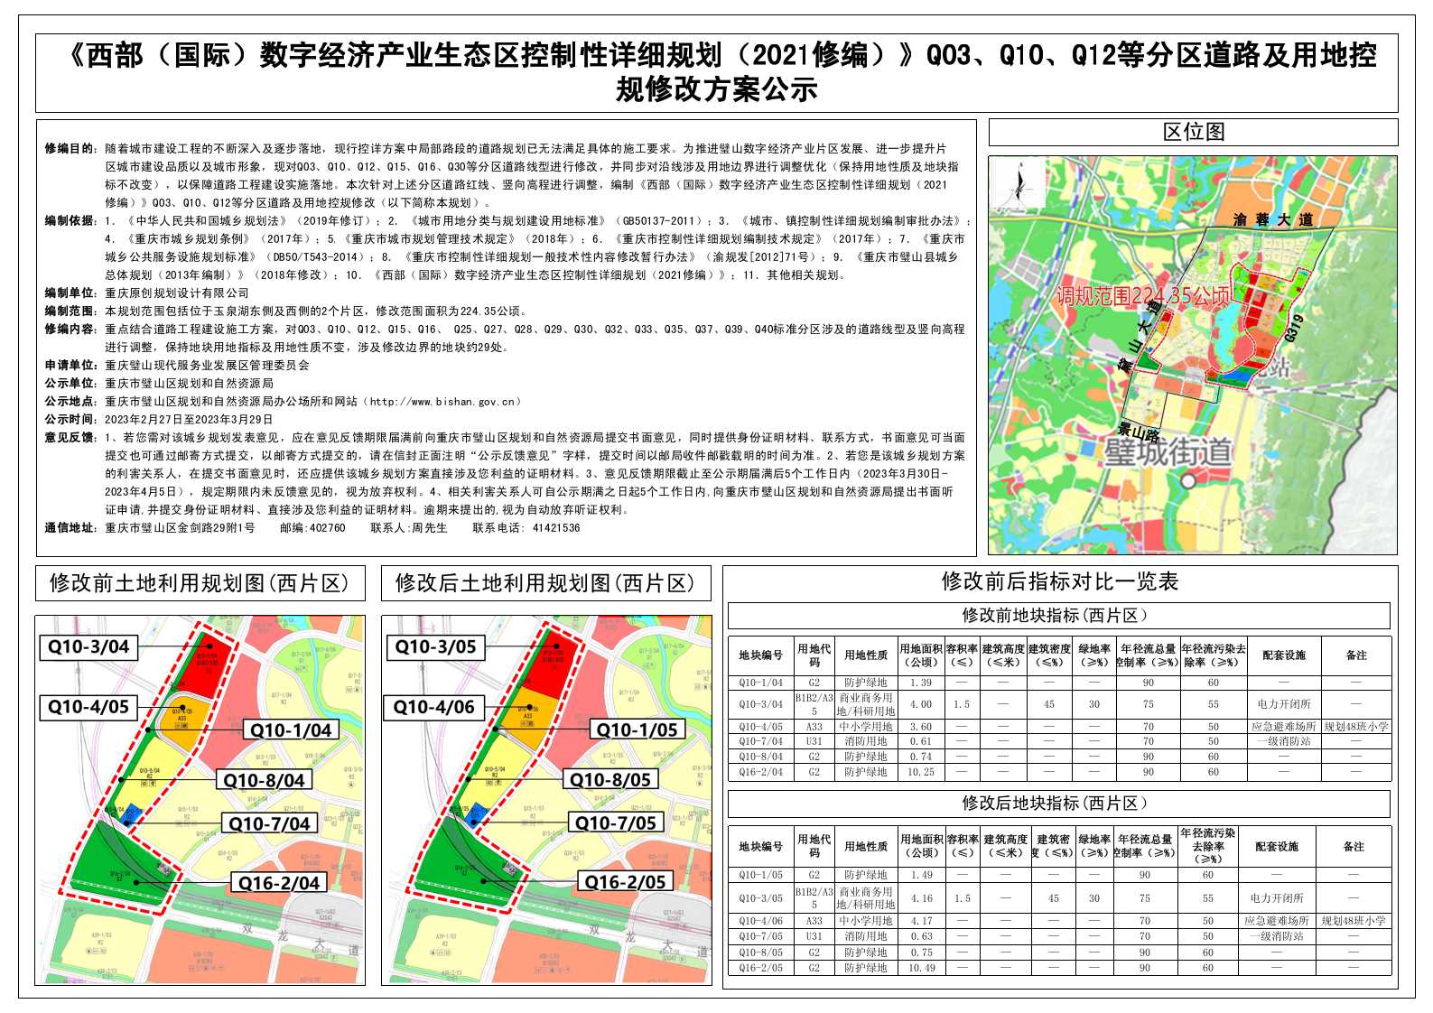Click 一级消防站 in the before table
Screen dimensions: 1433x1013
point(1283,741)
